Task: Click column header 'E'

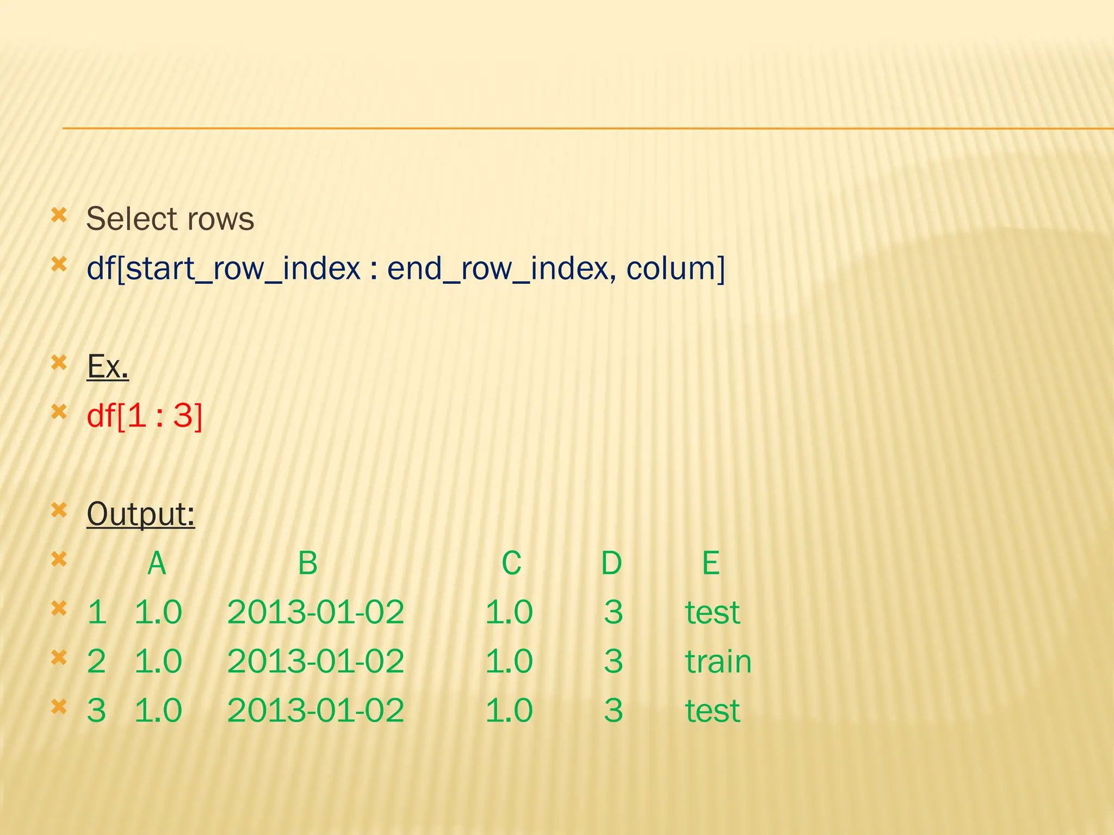Action: [711, 563]
